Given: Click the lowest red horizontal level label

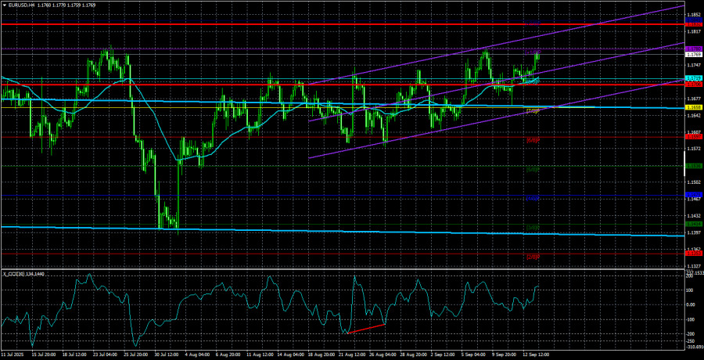Looking at the screenshot, I should (693, 253).
